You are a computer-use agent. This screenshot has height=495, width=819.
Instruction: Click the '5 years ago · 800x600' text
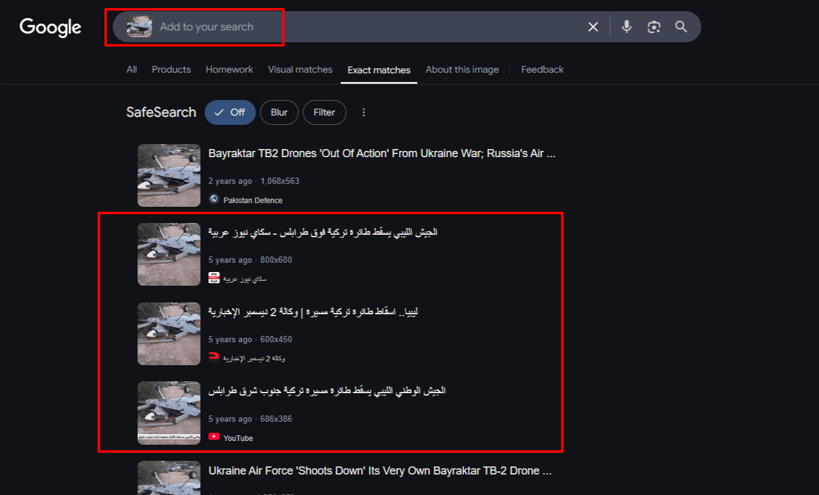click(x=250, y=260)
